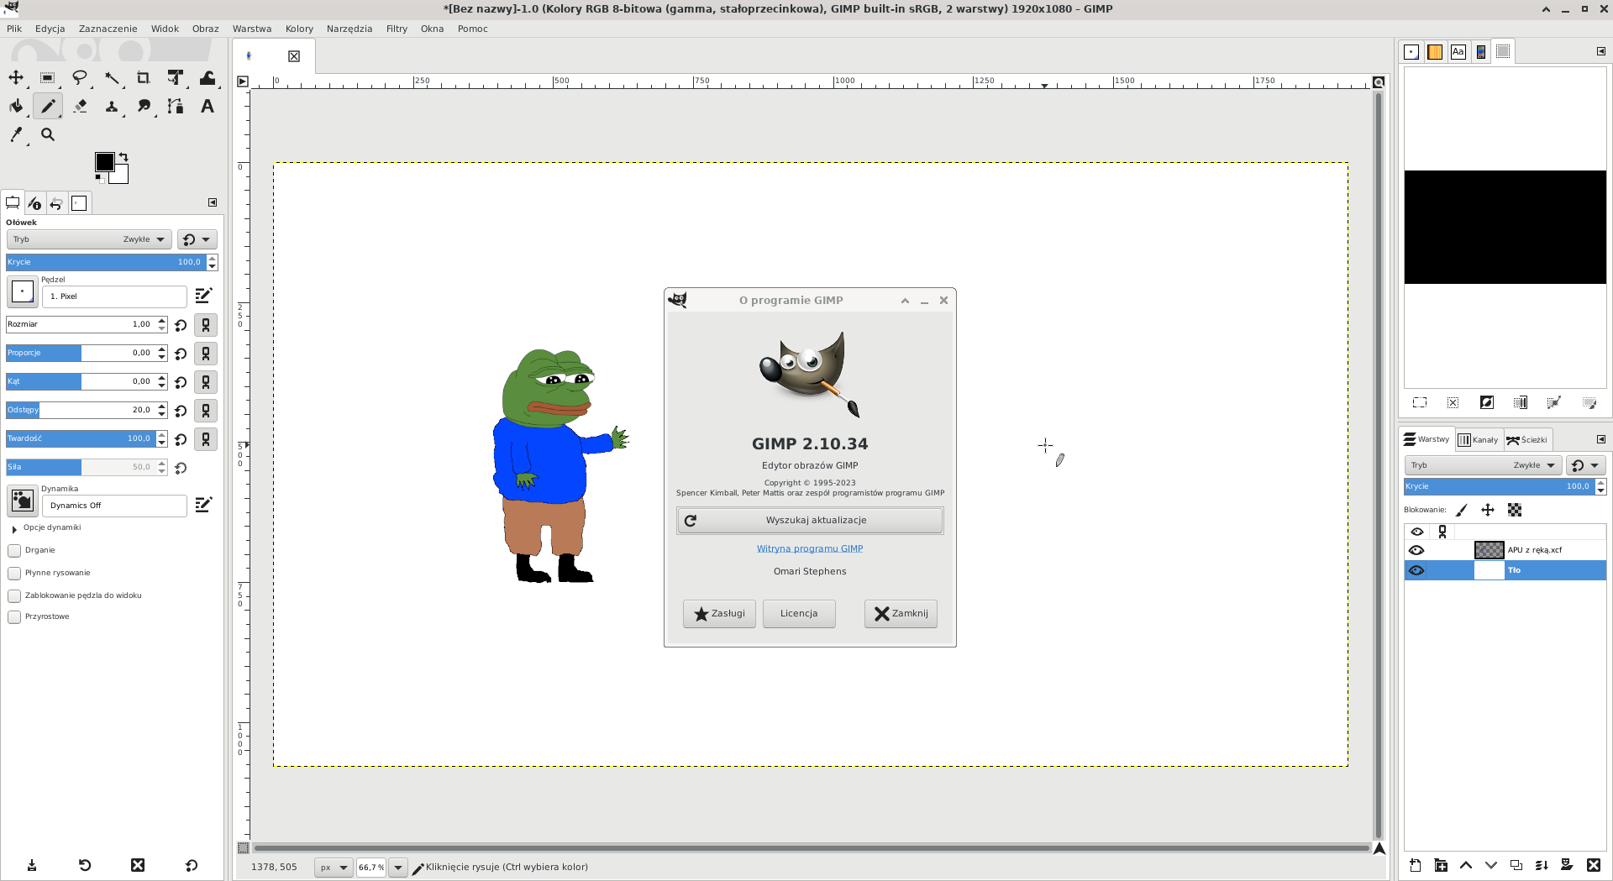The width and height of the screenshot is (1613, 881).
Task: Click the black foreground color swatch
Action: pos(104,161)
